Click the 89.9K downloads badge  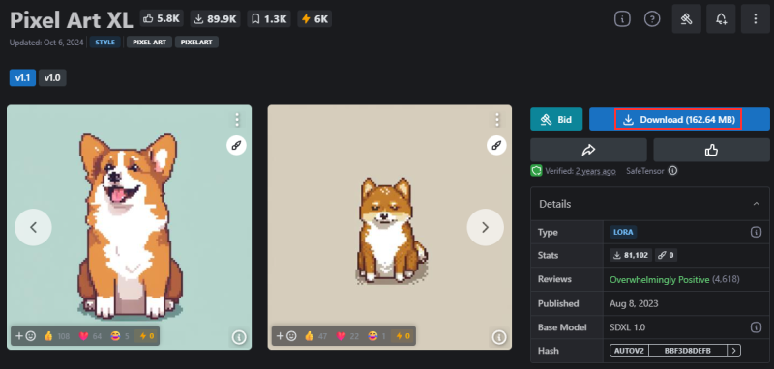click(214, 18)
